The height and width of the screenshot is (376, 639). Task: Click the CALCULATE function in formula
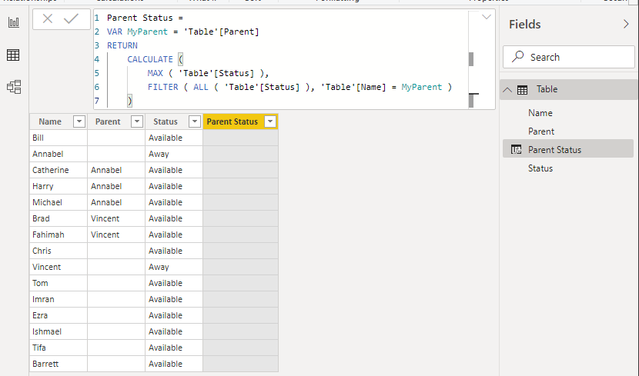pos(150,59)
